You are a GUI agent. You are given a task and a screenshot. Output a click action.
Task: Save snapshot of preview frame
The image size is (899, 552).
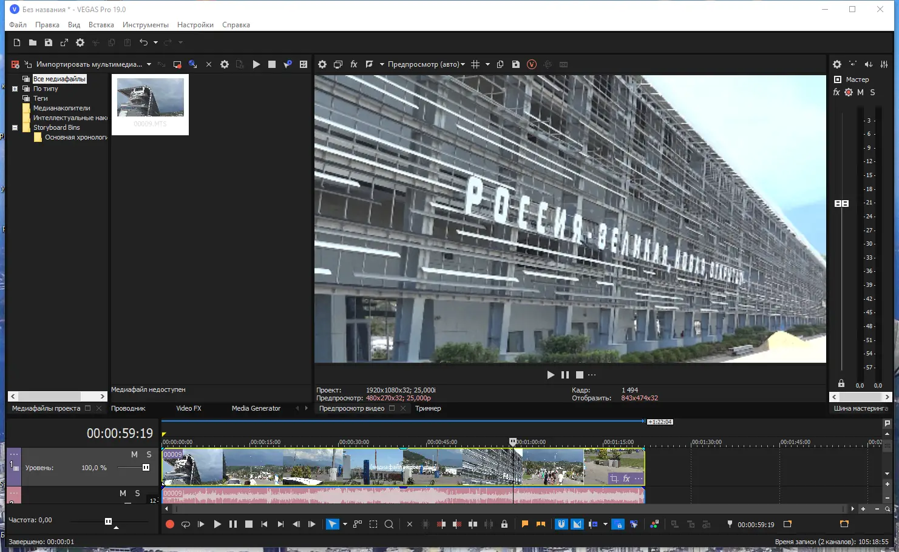(516, 64)
